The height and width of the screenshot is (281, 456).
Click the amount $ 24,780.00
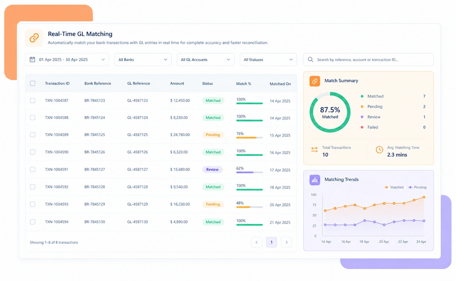pyautogui.click(x=180, y=135)
